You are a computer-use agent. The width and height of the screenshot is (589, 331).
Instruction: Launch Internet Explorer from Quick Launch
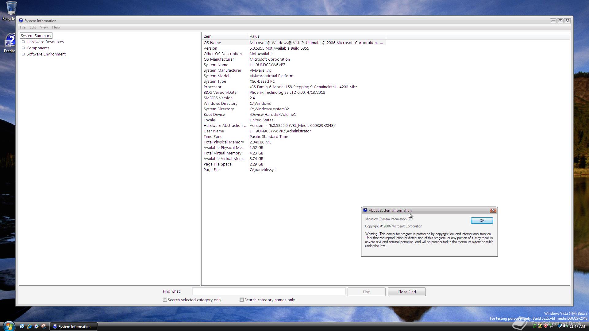29,326
